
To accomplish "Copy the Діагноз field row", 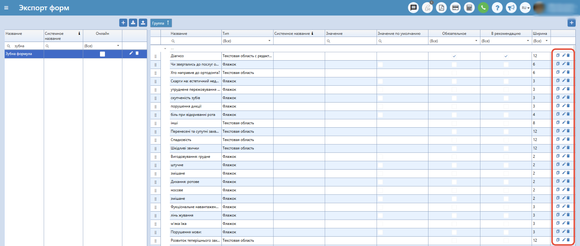I will pos(558,55).
